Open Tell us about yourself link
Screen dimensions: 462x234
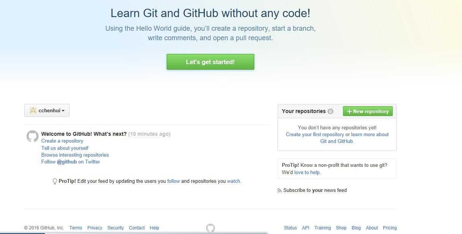[x=65, y=148]
